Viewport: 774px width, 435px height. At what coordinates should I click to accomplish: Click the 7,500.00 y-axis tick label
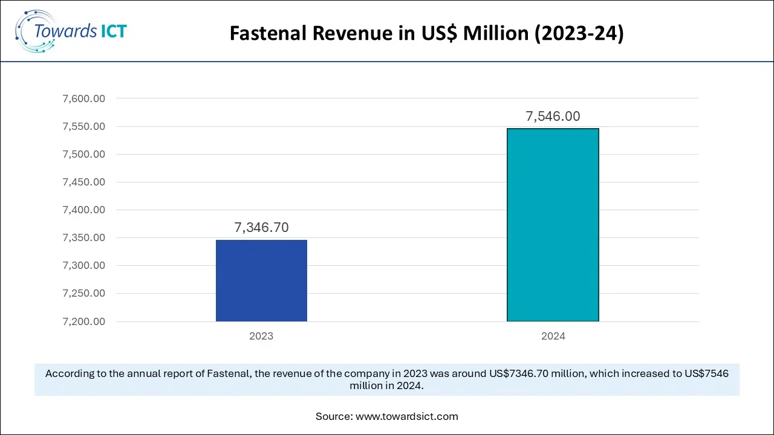pos(84,154)
